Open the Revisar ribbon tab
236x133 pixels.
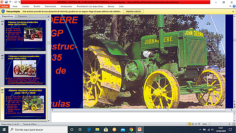pyautogui.click(x=111, y=6)
